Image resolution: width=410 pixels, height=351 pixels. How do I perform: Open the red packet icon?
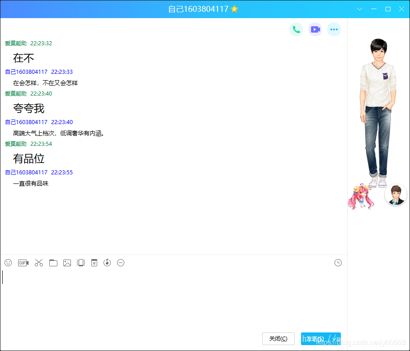click(94, 263)
